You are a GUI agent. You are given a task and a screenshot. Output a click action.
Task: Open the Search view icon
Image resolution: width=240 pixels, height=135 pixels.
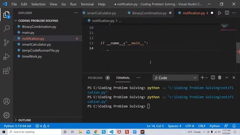pos(6,28)
